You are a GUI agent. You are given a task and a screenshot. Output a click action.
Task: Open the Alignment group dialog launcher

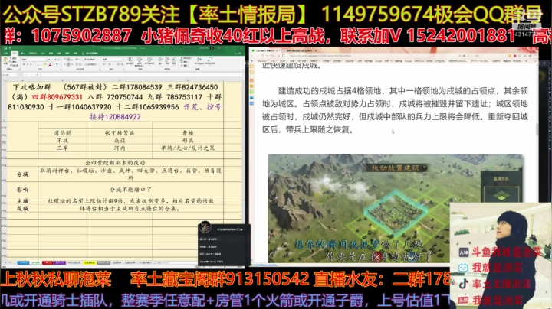pyautogui.click(x=100, y=70)
